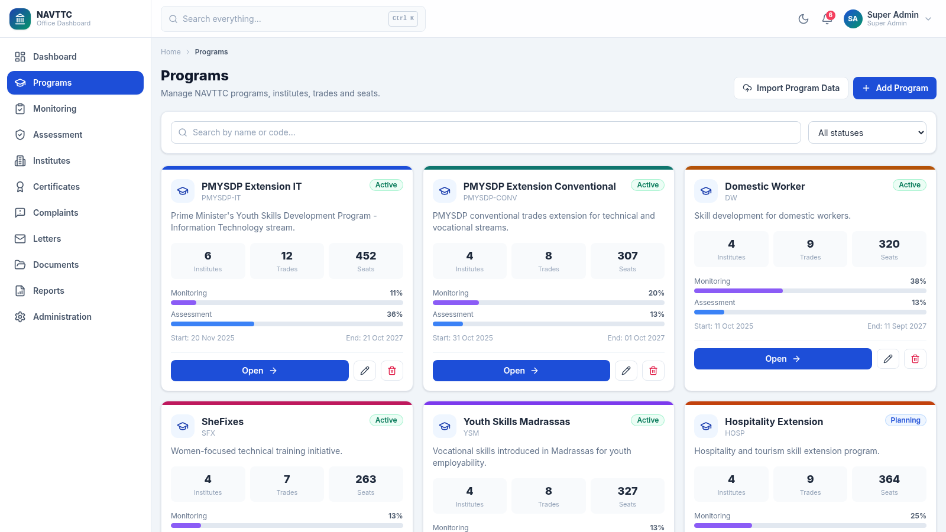Open Administration settings in the sidebar
This screenshot has height=532, width=946.
pyautogui.click(x=75, y=317)
